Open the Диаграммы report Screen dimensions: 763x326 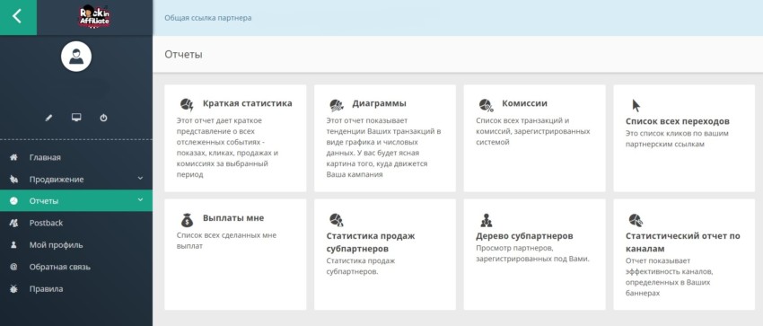(379, 103)
